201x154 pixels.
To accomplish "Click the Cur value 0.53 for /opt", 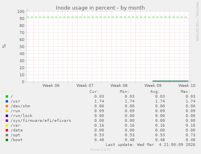I will pyautogui.click(x=99, y=135).
